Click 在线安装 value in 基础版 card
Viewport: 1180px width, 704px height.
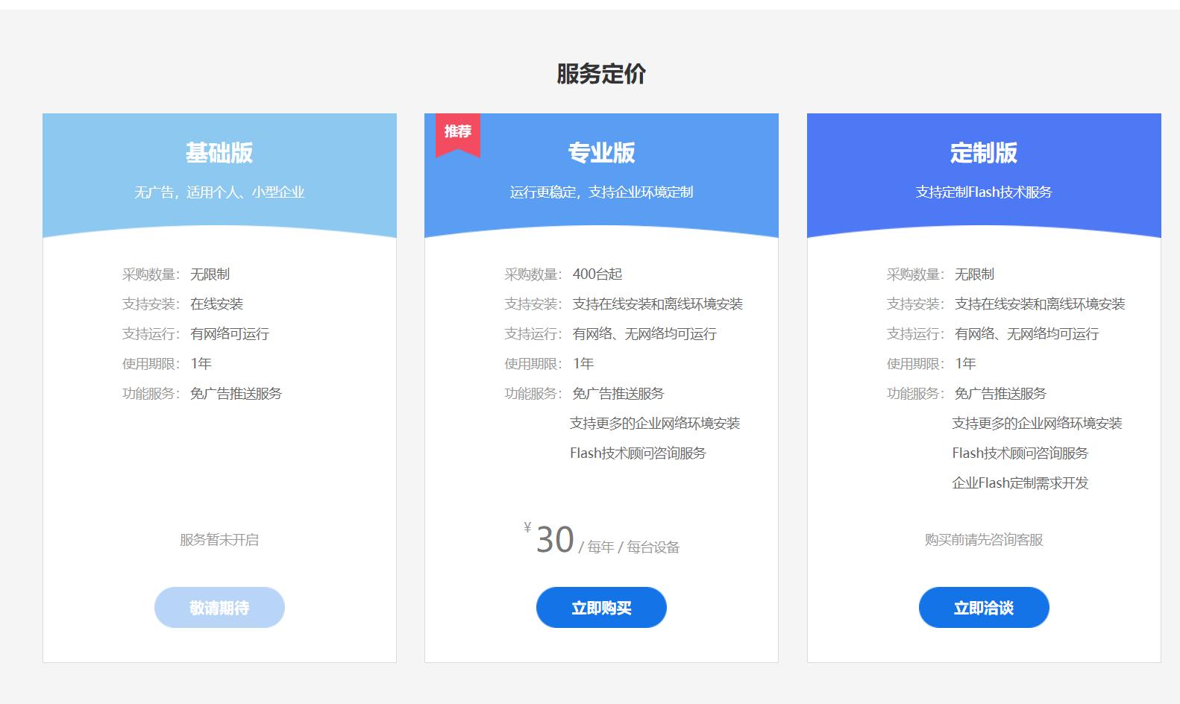(x=217, y=304)
